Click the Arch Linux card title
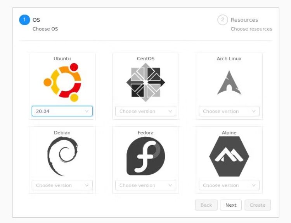This screenshot has height=223, width=291. 229,59
